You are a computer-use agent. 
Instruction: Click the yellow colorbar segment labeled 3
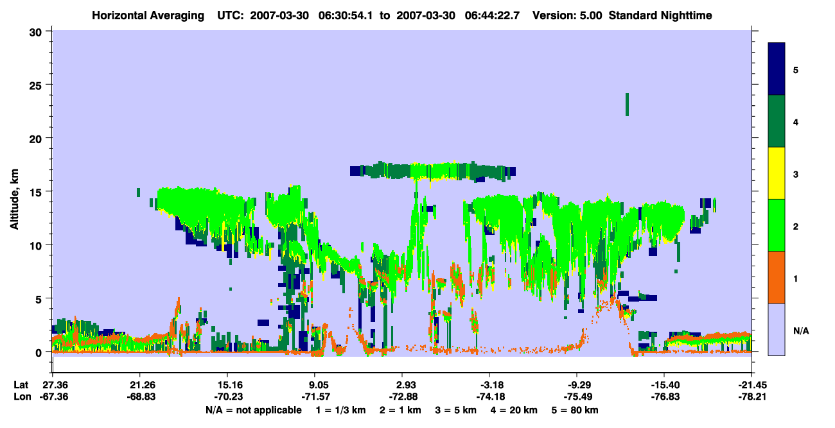click(777, 173)
